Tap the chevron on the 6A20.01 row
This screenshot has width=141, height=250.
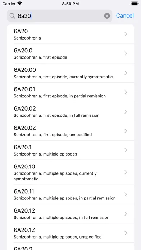click(126, 92)
